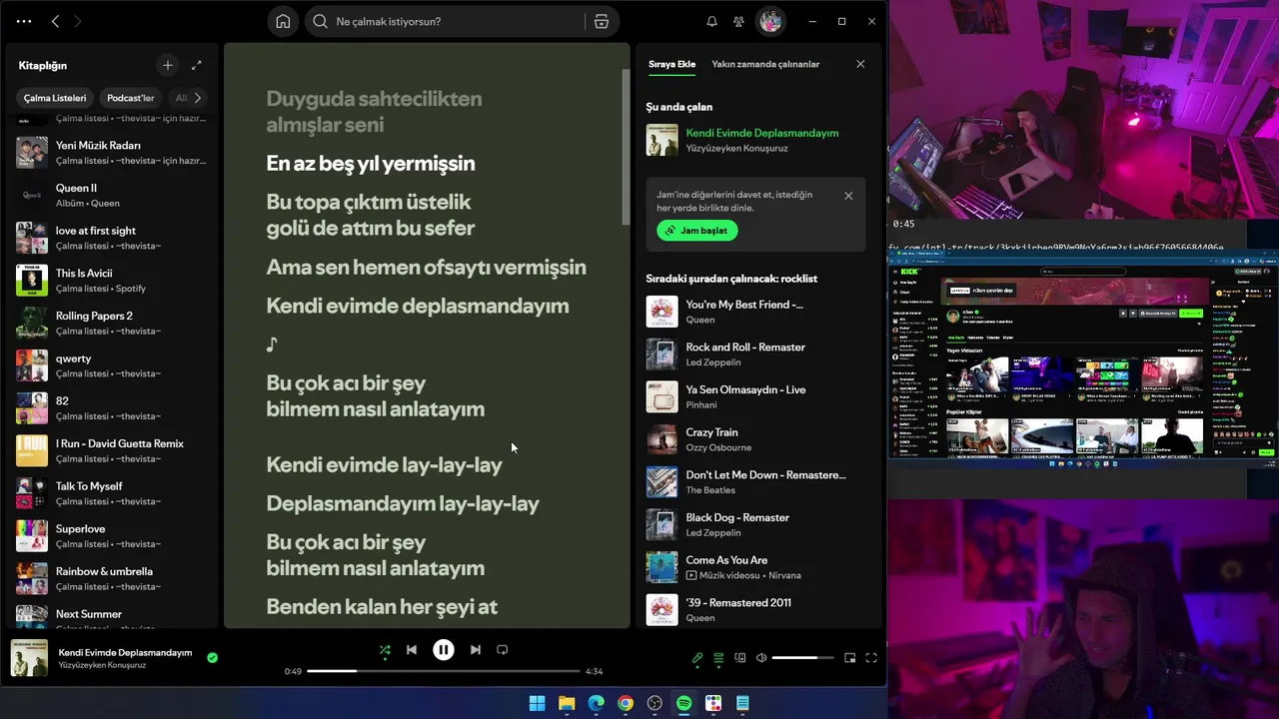
Task: Toggle shuffle playback
Action: (385, 650)
